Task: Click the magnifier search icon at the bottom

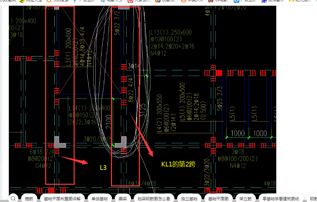Action: (x=13, y=199)
